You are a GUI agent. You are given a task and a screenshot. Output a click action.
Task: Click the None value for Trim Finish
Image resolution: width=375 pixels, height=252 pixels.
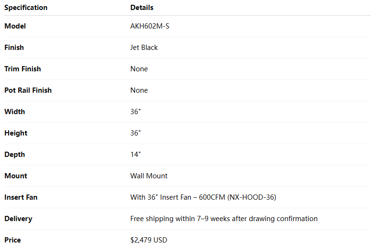point(139,69)
